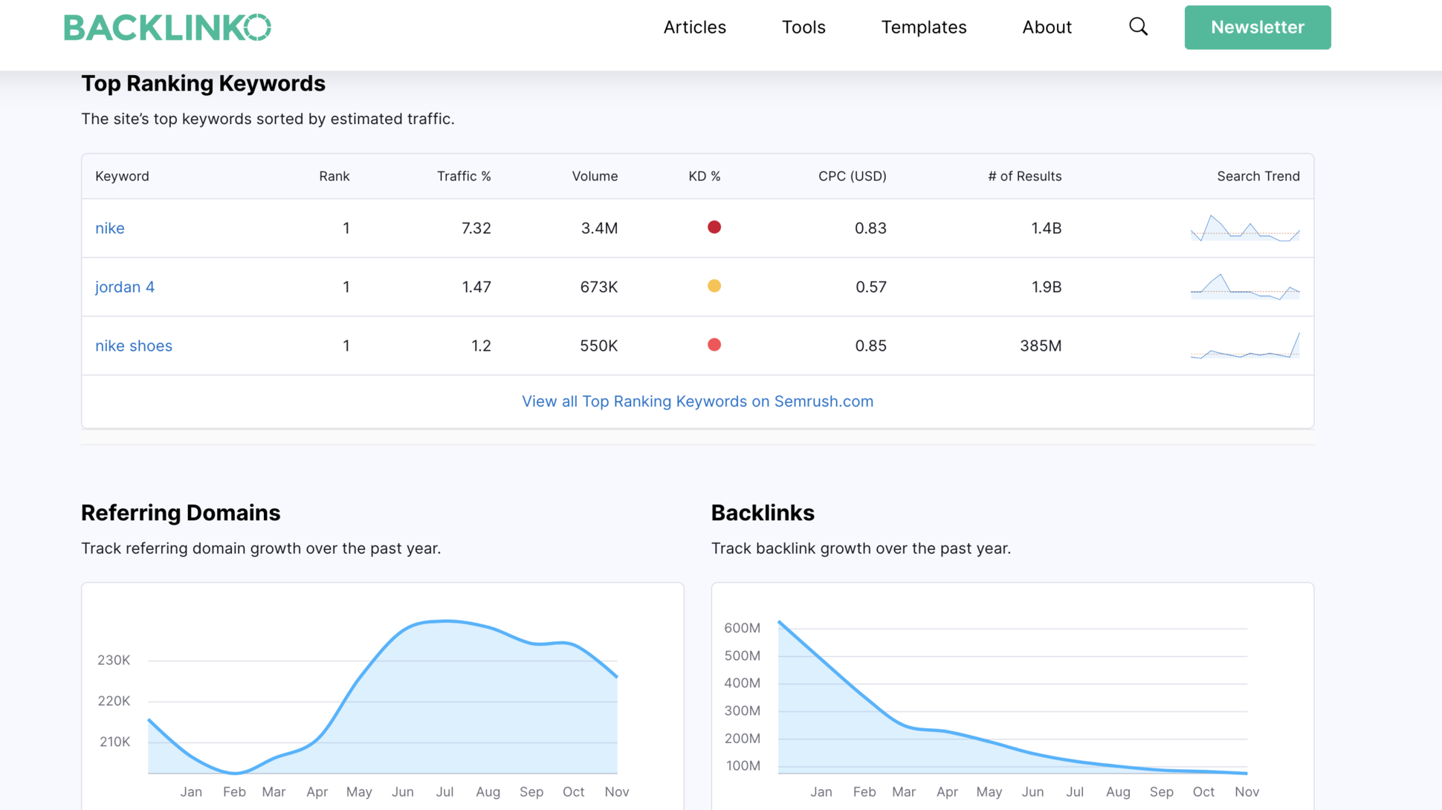Open the search icon in the navigation bar

pyautogui.click(x=1139, y=27)
